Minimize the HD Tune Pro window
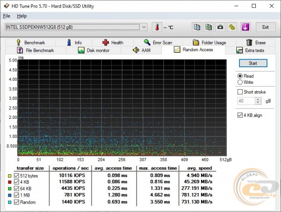The height and width of the screenshot is (212, 281). tap(236, 6)
